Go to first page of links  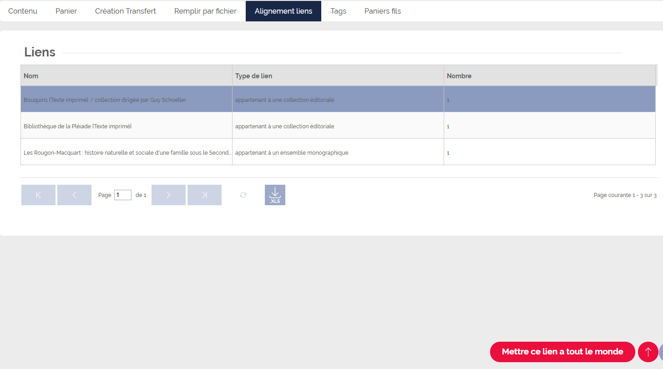click(x=38, y=195)
